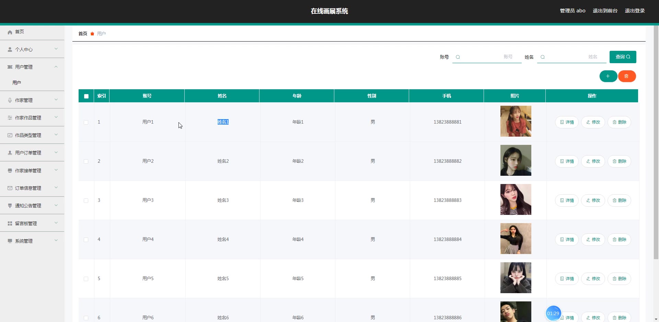Click the 订单信息管理 envelope icon

pos(10,188)
